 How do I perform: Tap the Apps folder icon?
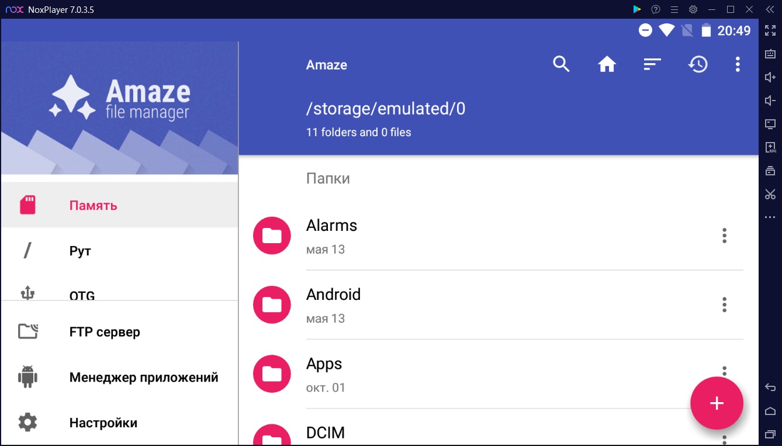272,374
